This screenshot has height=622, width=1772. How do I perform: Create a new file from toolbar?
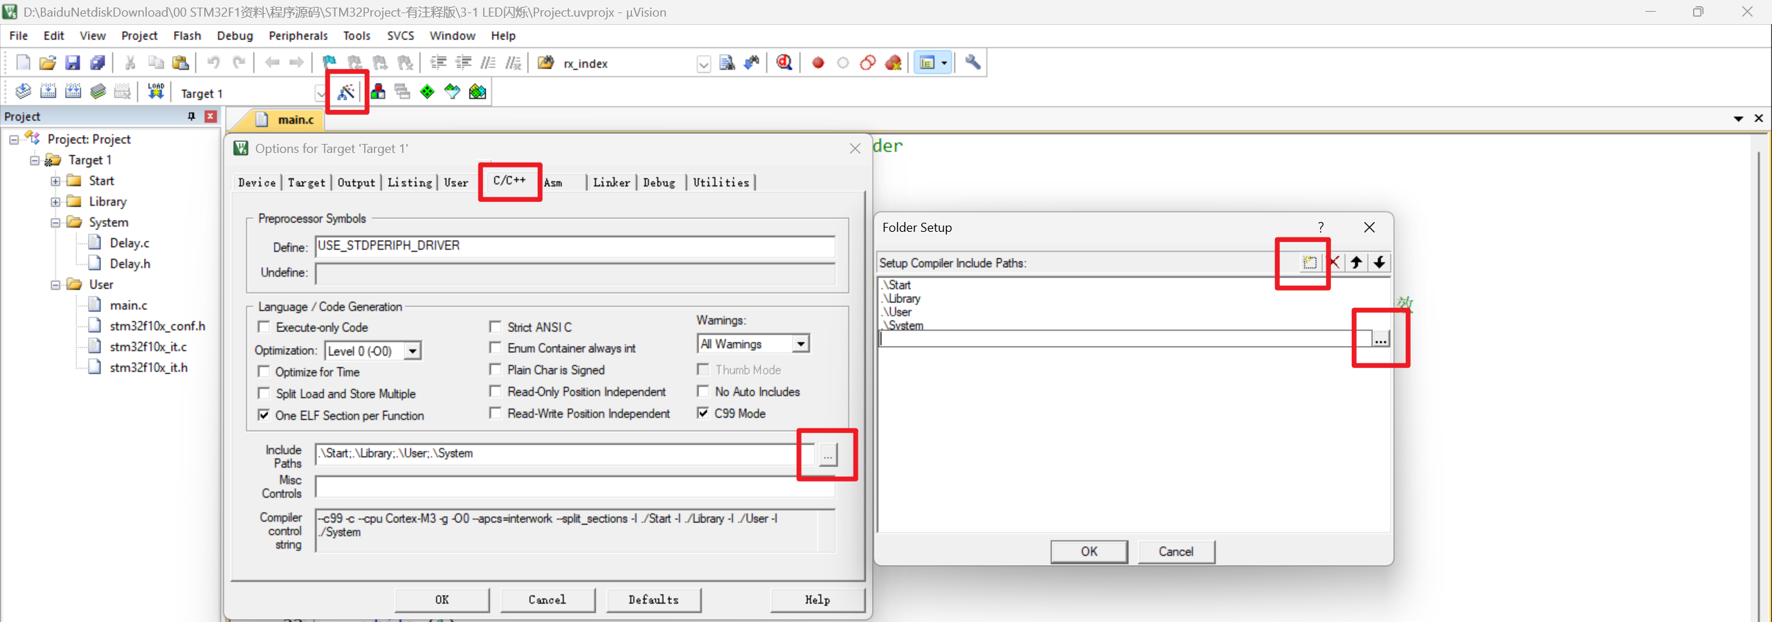tap(23, 63)
